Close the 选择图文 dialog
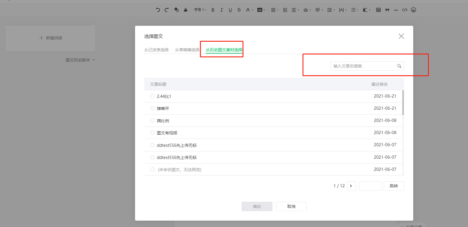The height and width of the screenshot is (227, 468). point(401,36)
